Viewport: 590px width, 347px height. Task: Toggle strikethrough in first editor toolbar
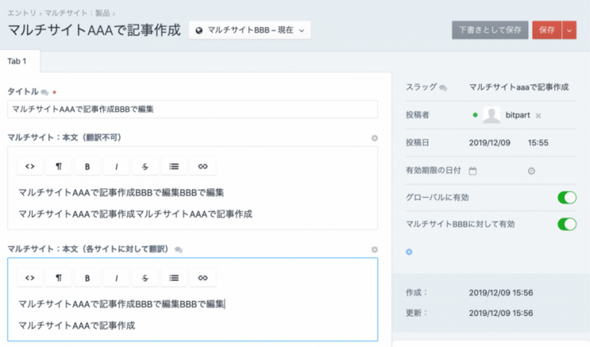(145, 167)
